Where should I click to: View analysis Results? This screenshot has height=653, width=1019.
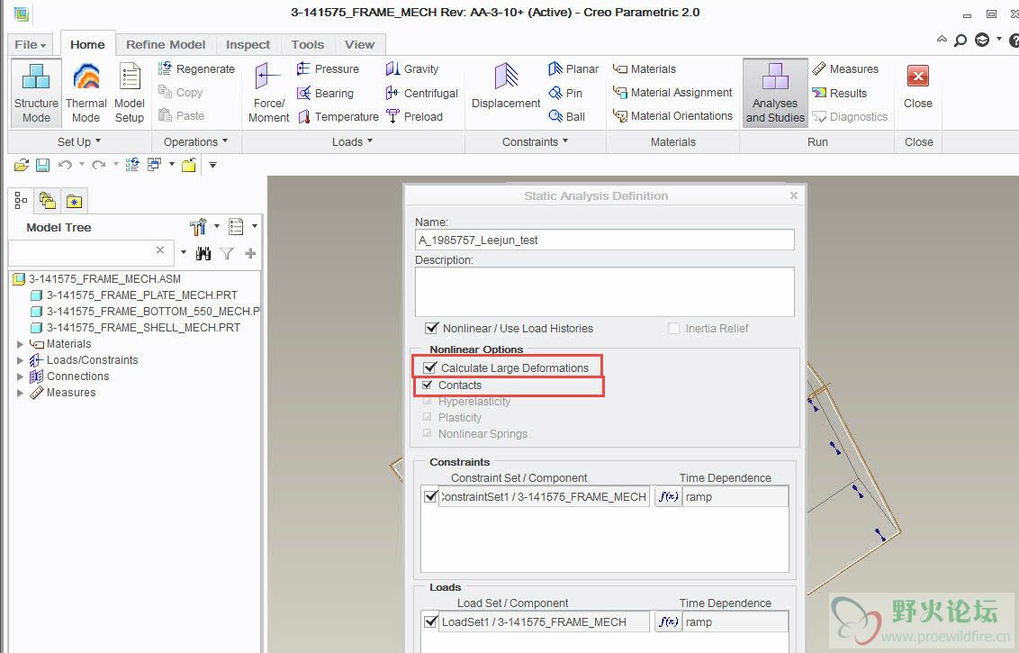[x=840, y=93]
